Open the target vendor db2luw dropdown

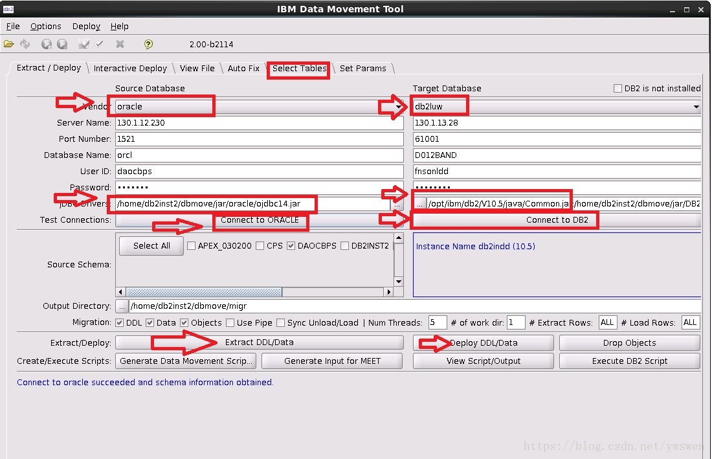point(557,107)
